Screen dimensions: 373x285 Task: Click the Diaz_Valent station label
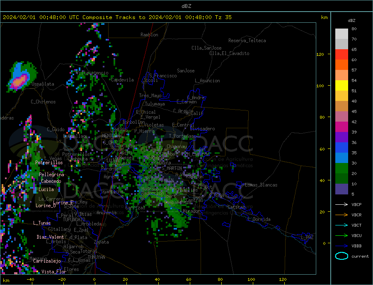[50, 237]
